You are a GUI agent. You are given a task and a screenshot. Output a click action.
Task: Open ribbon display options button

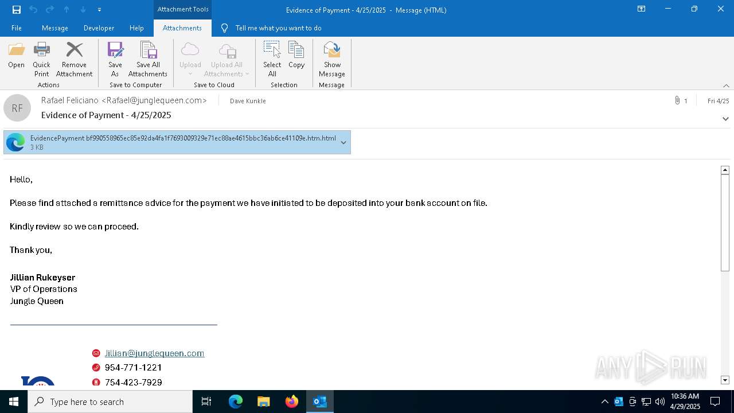642,9
